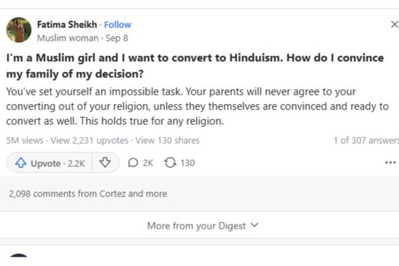The height and width of the screenshot is (266, 399).
Task: Open the 1 of 307 answers link
Action: pos(366,140)
